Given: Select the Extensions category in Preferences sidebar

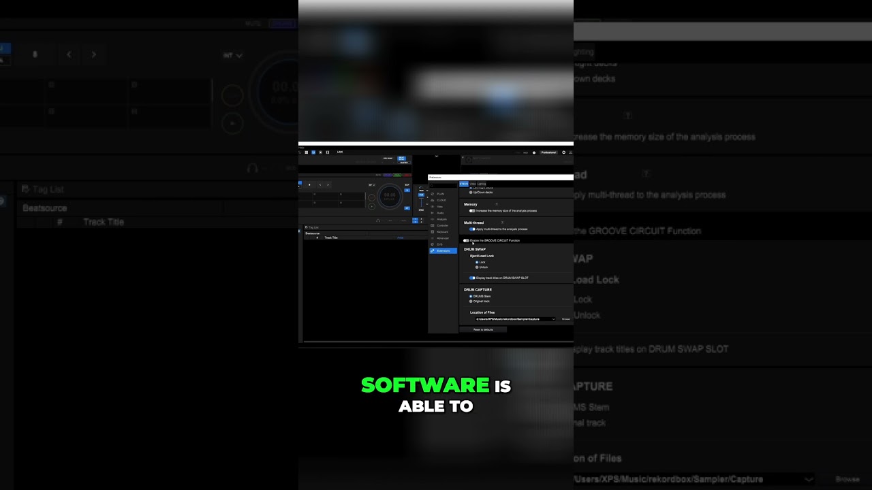Looking at the screenshot, I should (443, 251).
